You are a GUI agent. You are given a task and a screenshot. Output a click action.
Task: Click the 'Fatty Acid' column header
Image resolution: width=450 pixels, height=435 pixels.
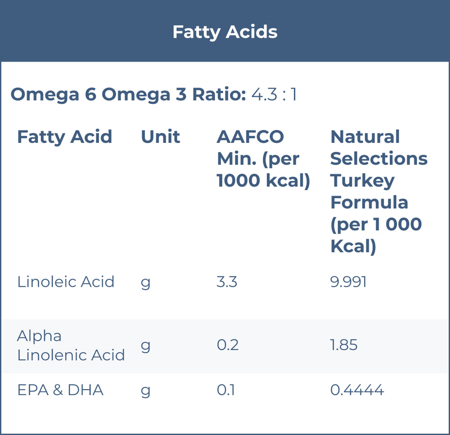pyautogui.click(x=64, y=137)
